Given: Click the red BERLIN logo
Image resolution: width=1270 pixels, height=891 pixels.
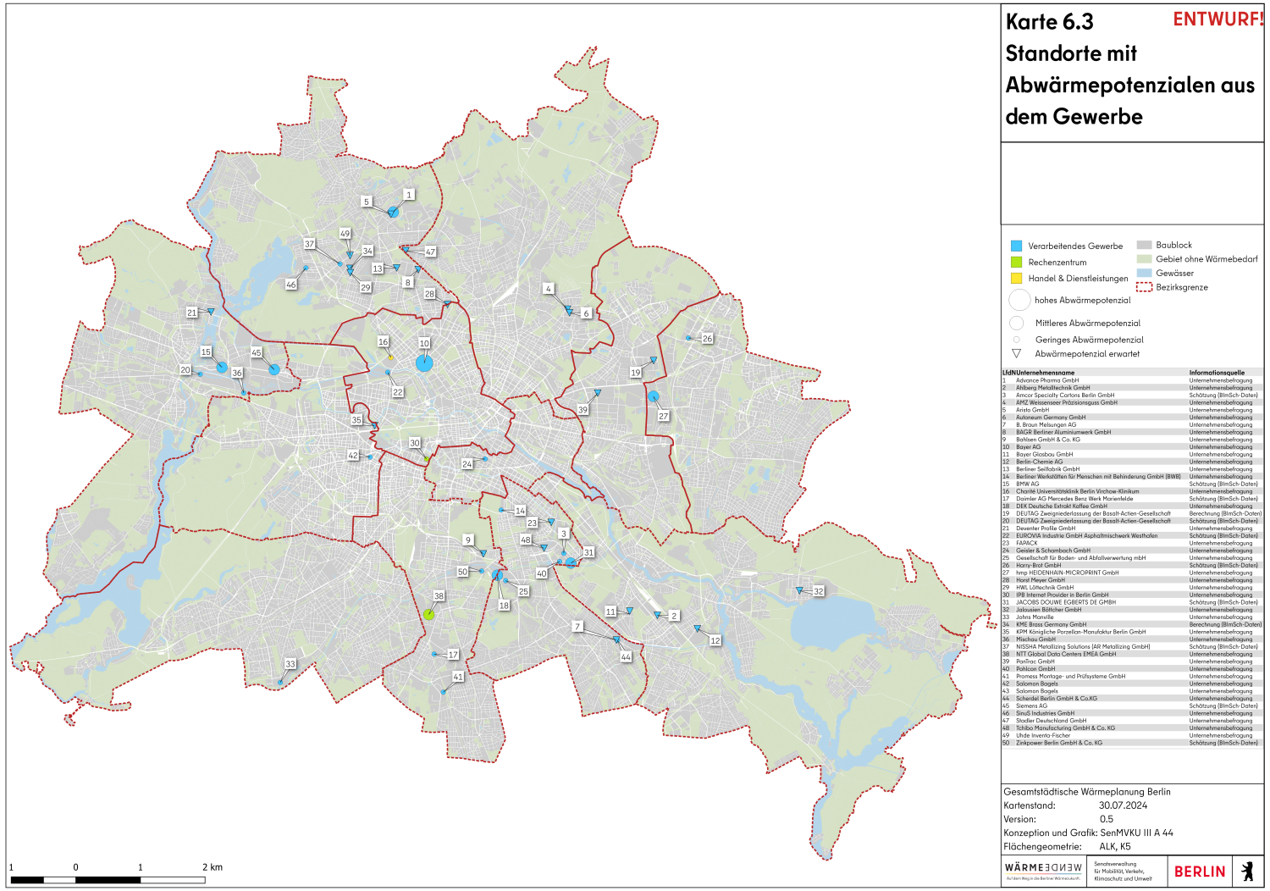Looking at the screenshot, I should pyautogui.click(x=1200, y=872).
